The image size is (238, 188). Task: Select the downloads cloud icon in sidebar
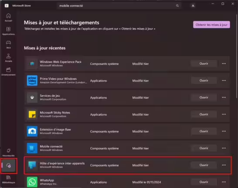pyautogui.click(x=9, y=165)
